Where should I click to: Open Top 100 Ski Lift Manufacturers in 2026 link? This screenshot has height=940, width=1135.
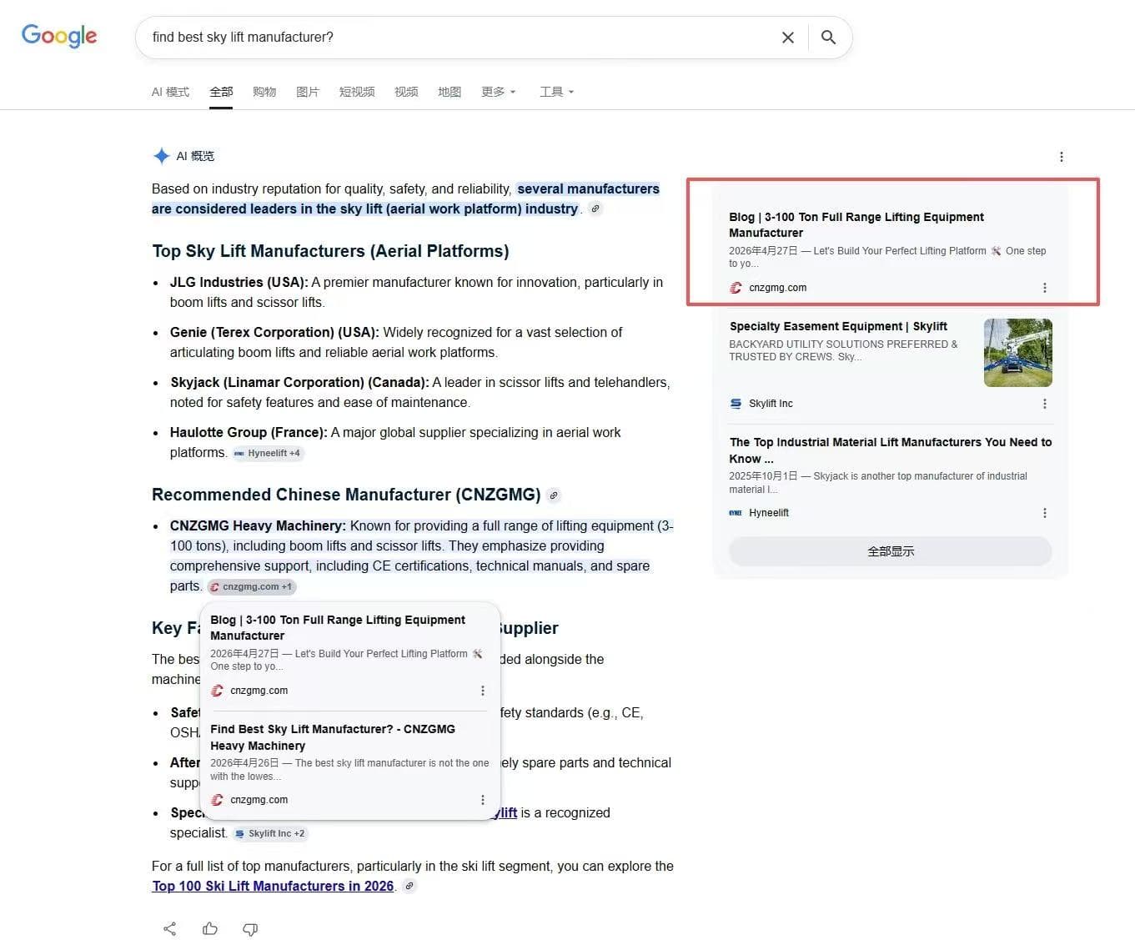273,886
